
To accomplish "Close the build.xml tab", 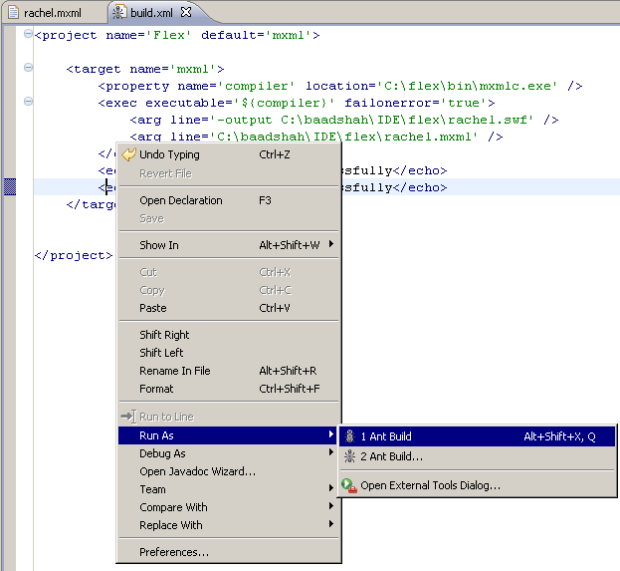I will [x=186, y=13].
